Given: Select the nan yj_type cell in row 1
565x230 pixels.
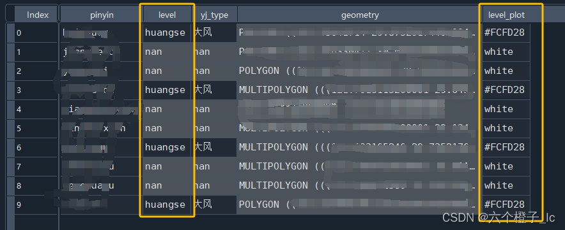Looking at the screenshot, I should click(x=214, y=52).
